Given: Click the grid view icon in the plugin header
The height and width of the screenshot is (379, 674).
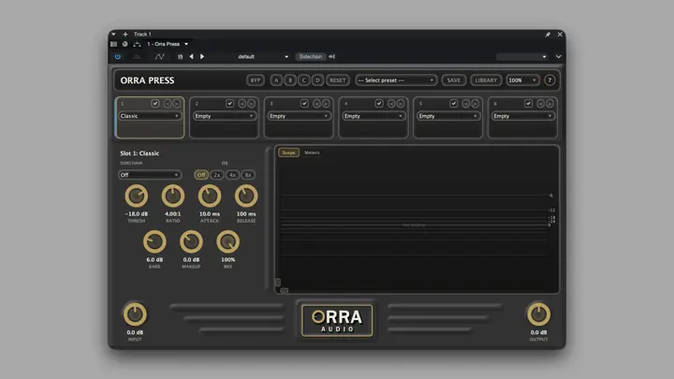Looking at the screenshot, I should coord(113,44).
